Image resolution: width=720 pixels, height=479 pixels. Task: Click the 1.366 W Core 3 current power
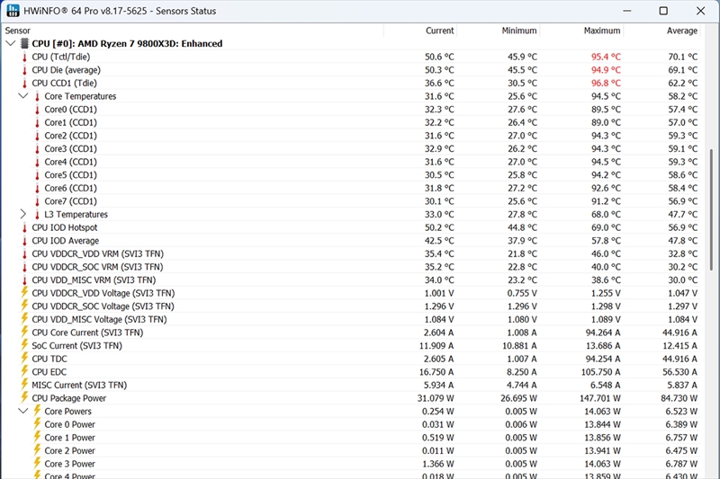437,464
